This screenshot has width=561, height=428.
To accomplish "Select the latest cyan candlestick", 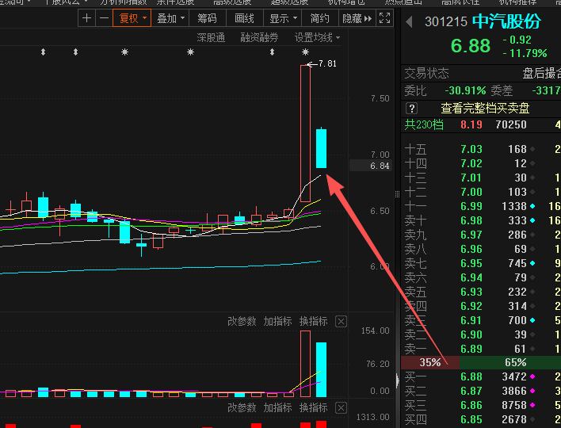I will 321,148.
